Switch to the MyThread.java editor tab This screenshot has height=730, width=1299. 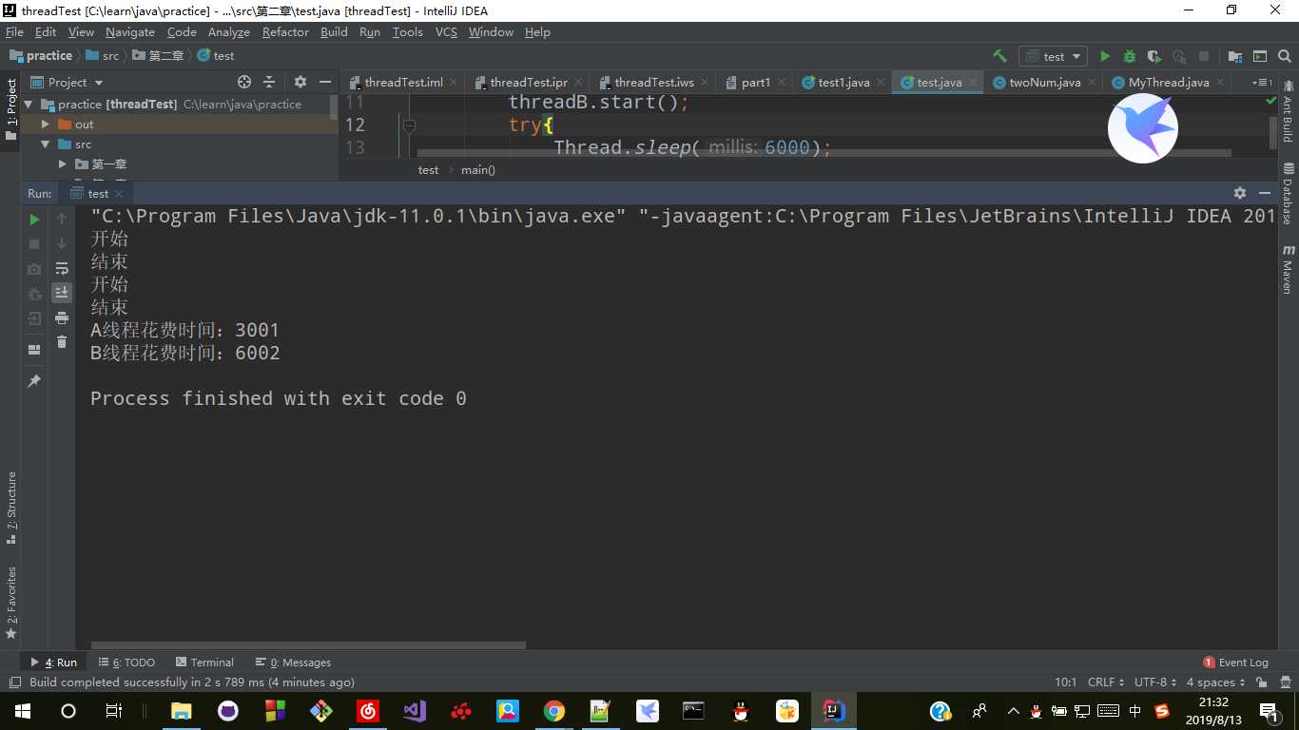click(1168, 83)
